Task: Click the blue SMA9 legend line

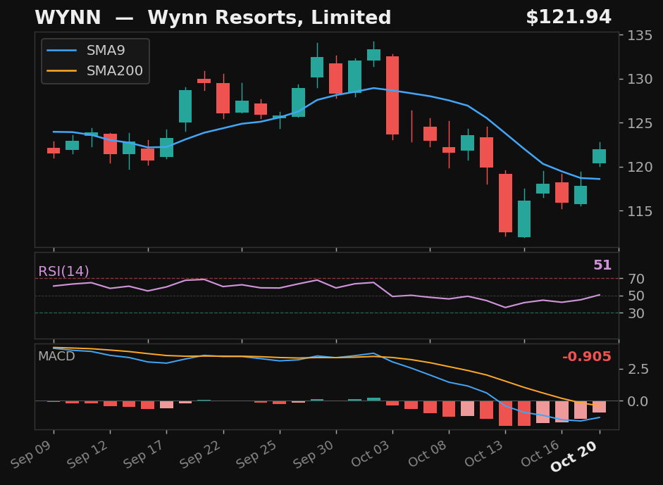Action: (62, 50)
